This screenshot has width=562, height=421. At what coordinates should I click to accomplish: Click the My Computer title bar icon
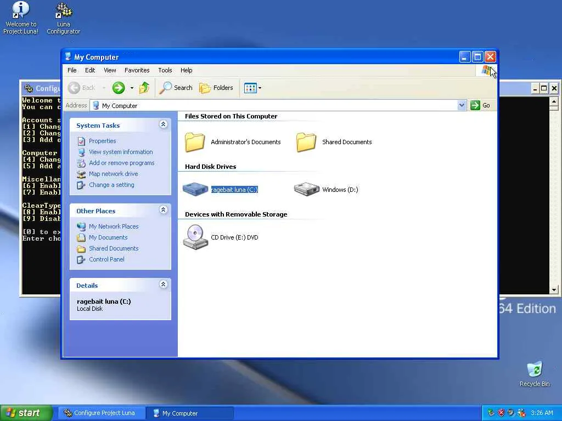[x=68, y=56]
